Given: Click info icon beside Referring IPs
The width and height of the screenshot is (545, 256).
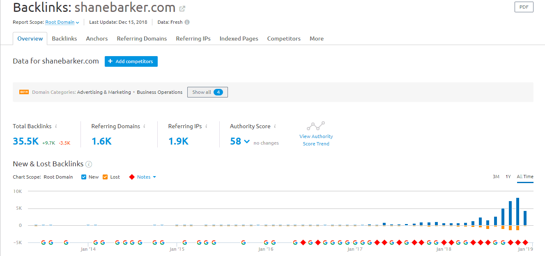Looking at the screenshot, I should point(206,127).
